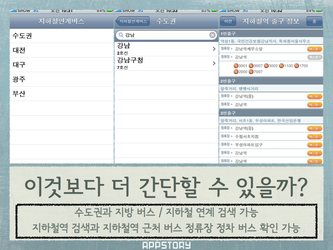Open the chevron on the 강남구청 7호선 row
The height and width of the screenshot is (250, 333).
pos(214,63)
